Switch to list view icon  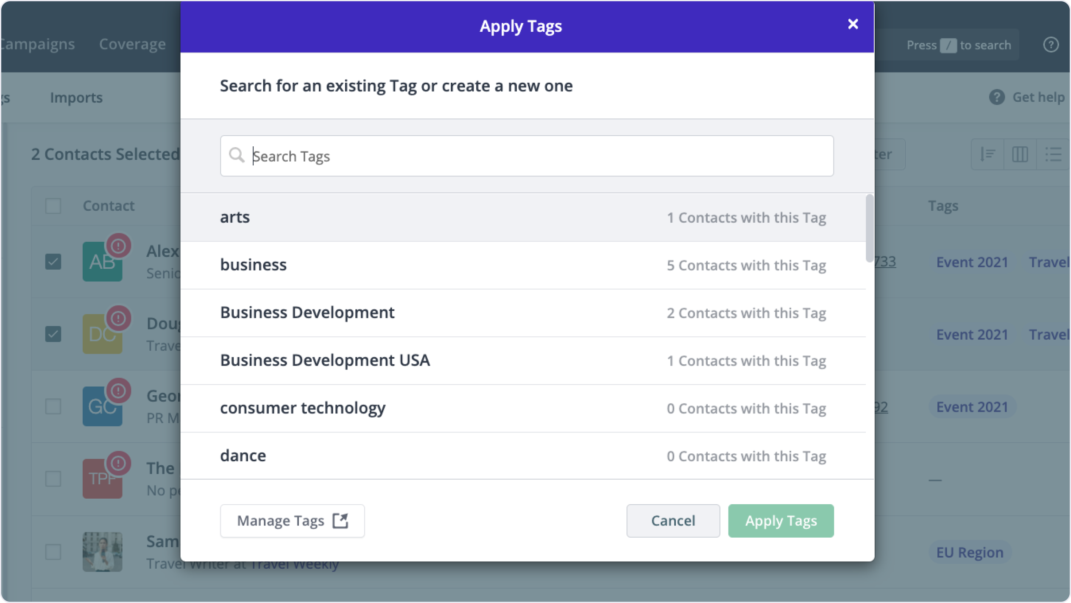(1053, 154)
